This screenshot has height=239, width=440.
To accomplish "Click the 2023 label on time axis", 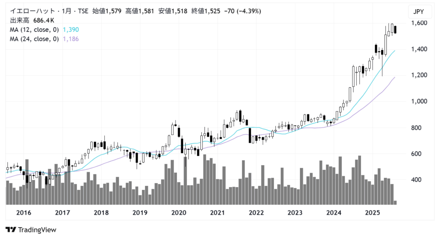I will pos(295,213).
